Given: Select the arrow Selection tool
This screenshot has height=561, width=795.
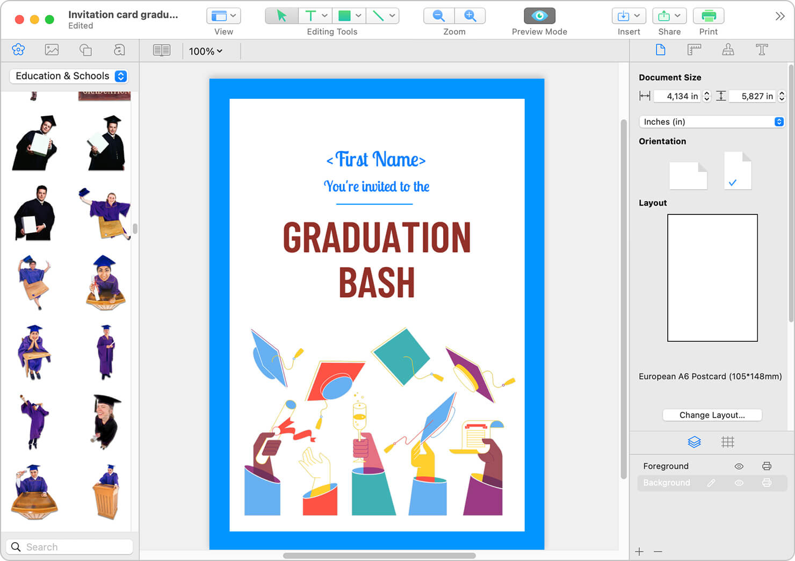Looking at the screenshot, I should 281,16.
